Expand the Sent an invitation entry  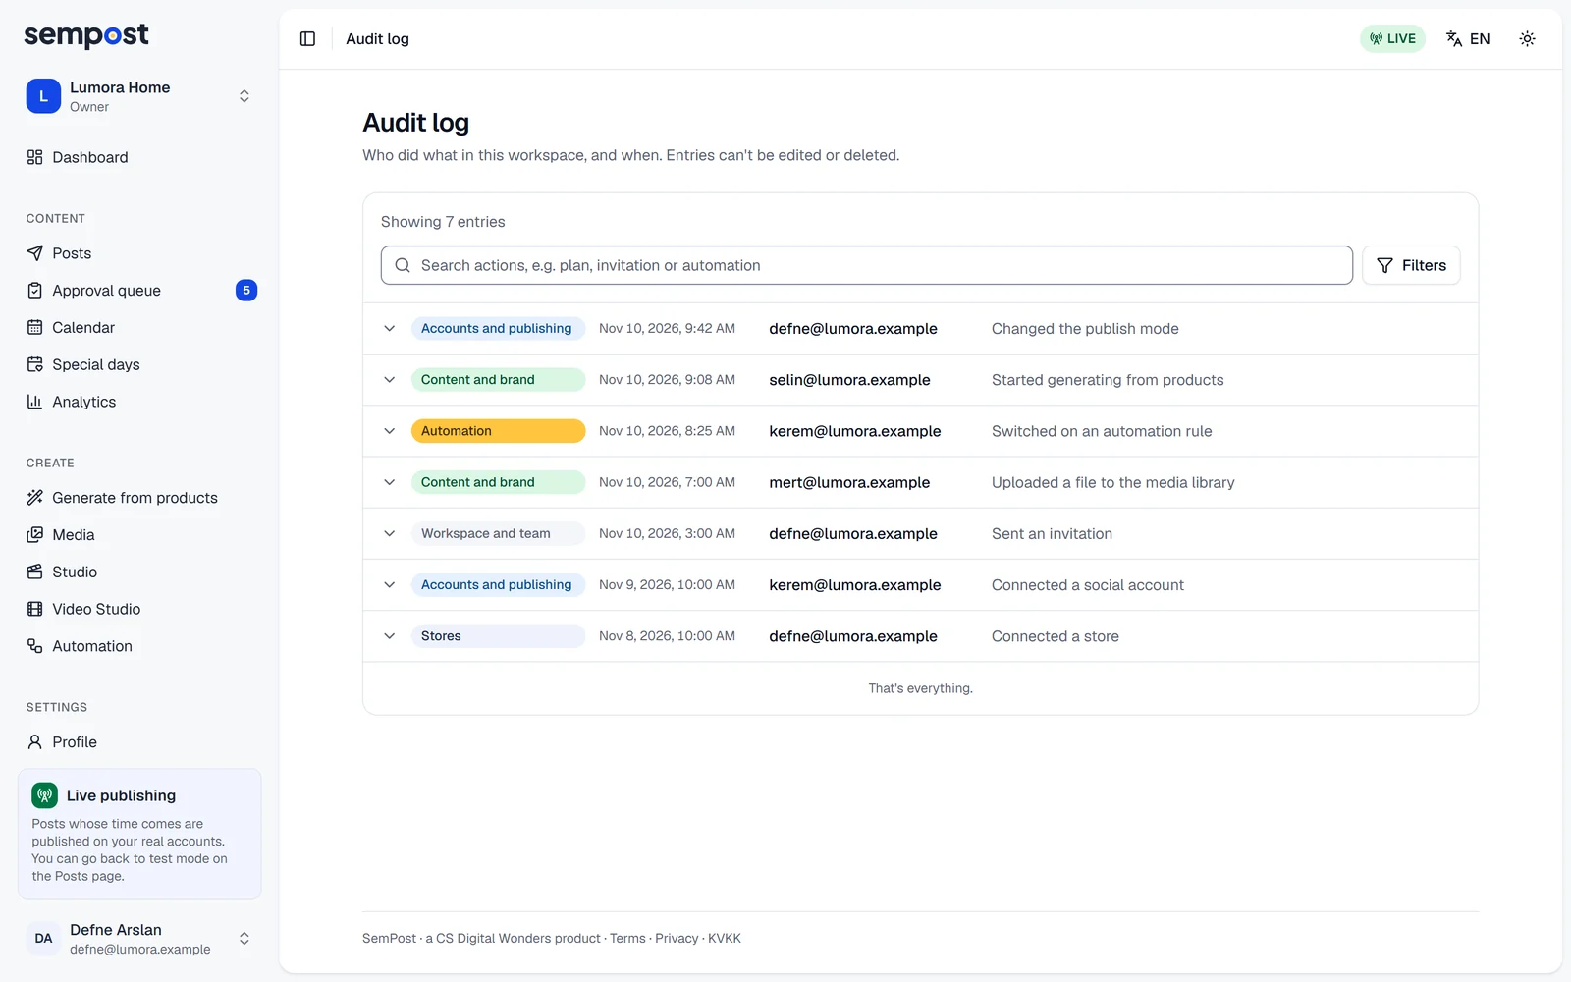[x=390, y=533]
